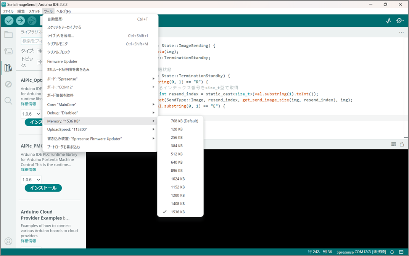Select シリアルモニタ from the tools menu
Screen dimensions: 409x256
tap(58, 44)
